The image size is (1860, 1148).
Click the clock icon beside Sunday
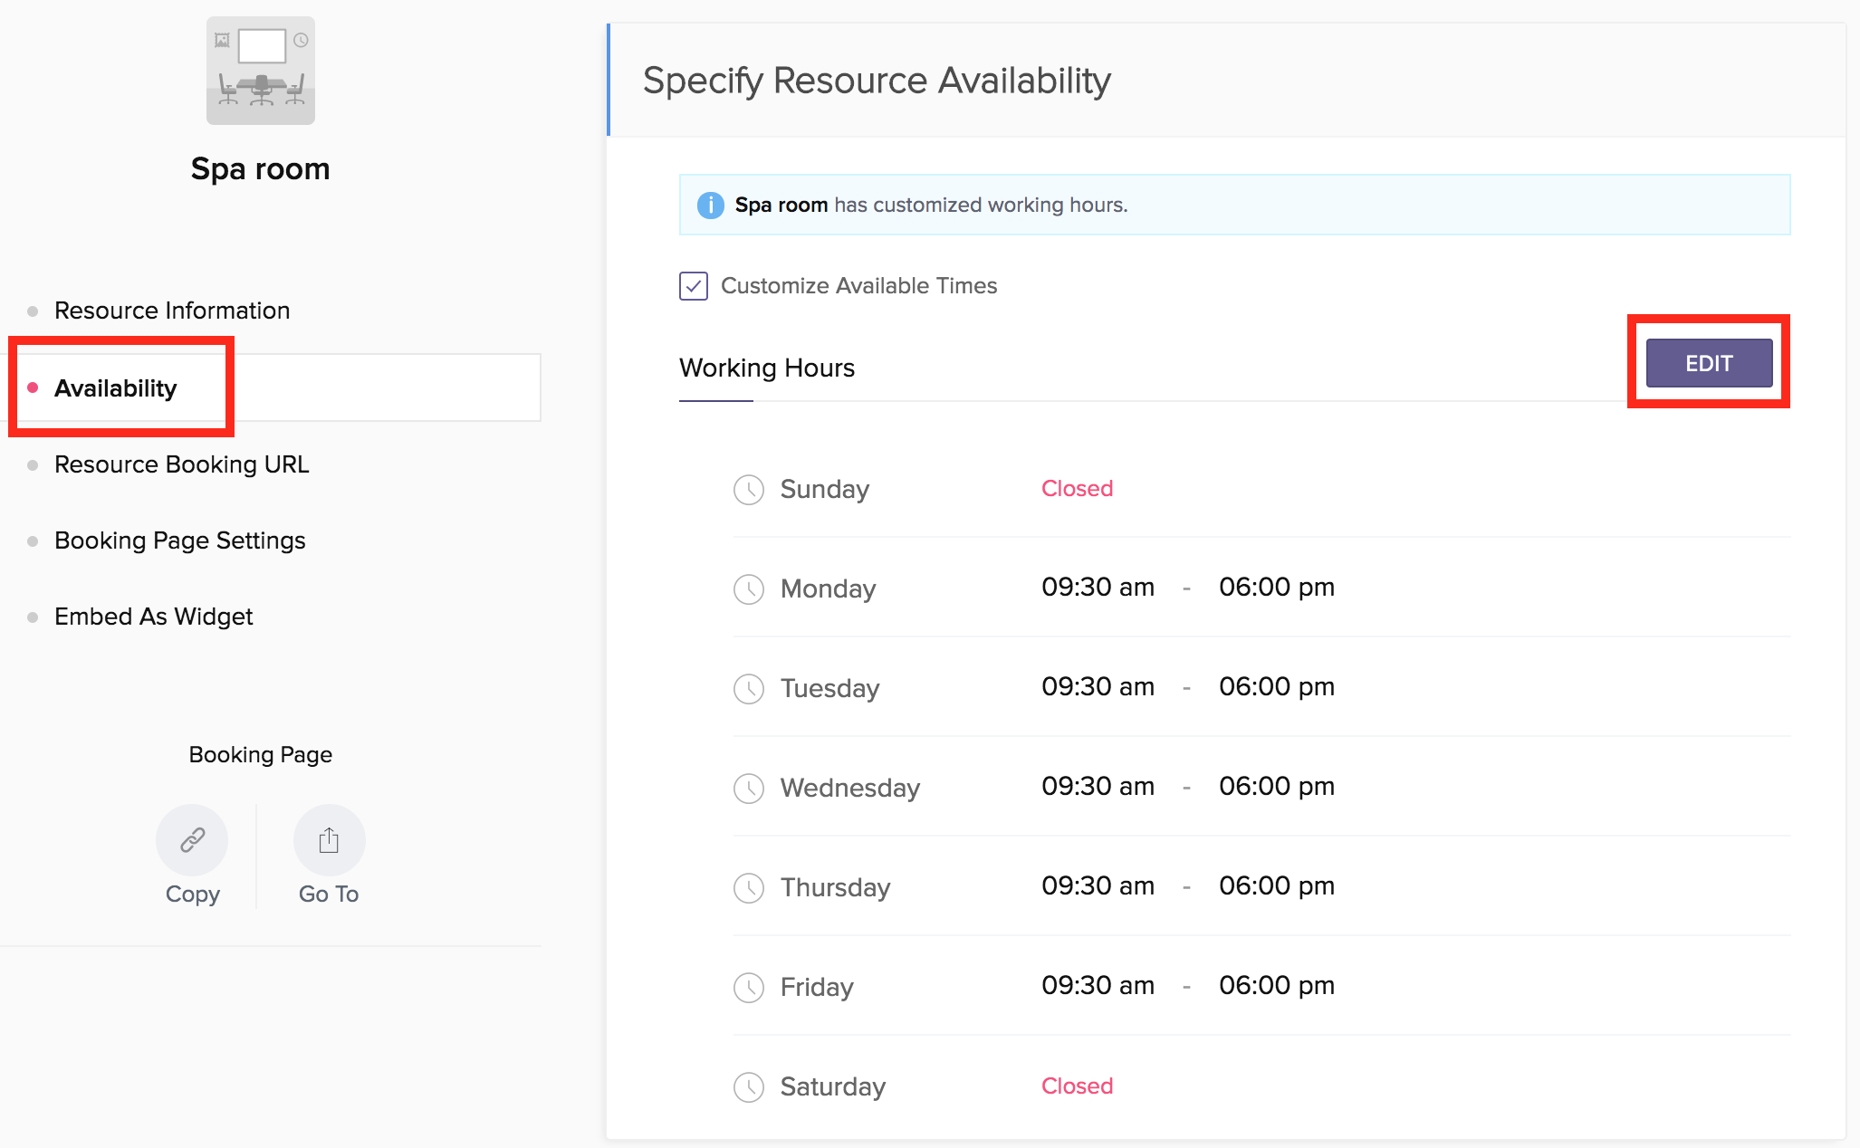tap(749, 490)
